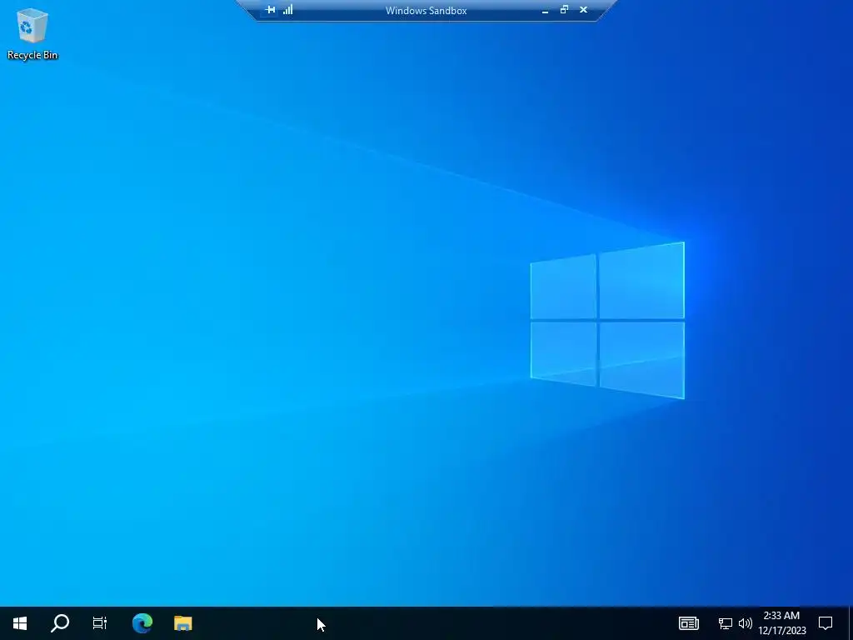Close the Windows Sandbox session

tap(584, 10)
